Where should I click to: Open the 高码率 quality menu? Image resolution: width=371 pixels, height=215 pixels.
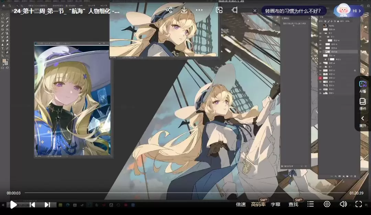pyautogui.click(x=258, y=204)
